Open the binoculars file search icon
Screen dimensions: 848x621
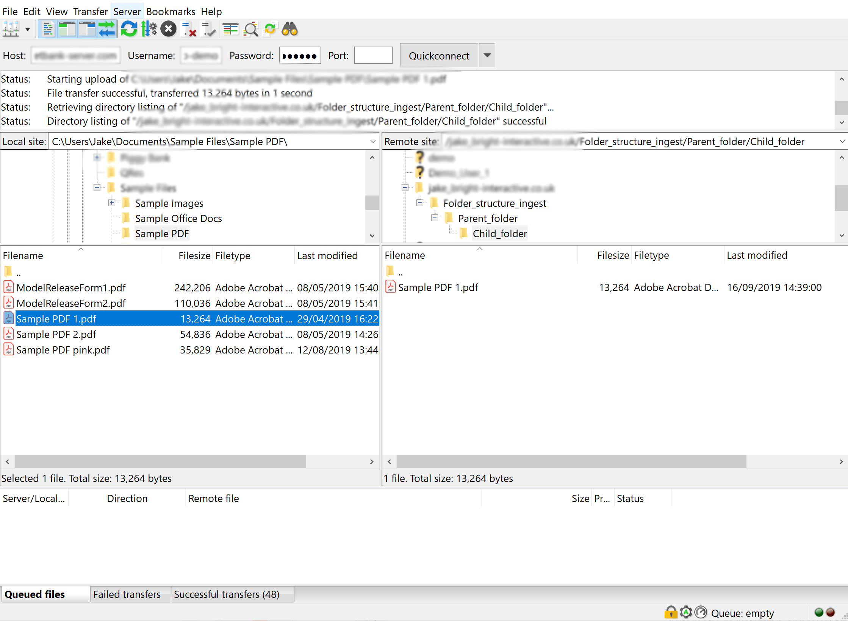click(290, 29)
